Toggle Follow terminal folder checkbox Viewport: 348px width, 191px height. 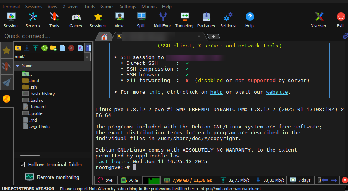22,164
